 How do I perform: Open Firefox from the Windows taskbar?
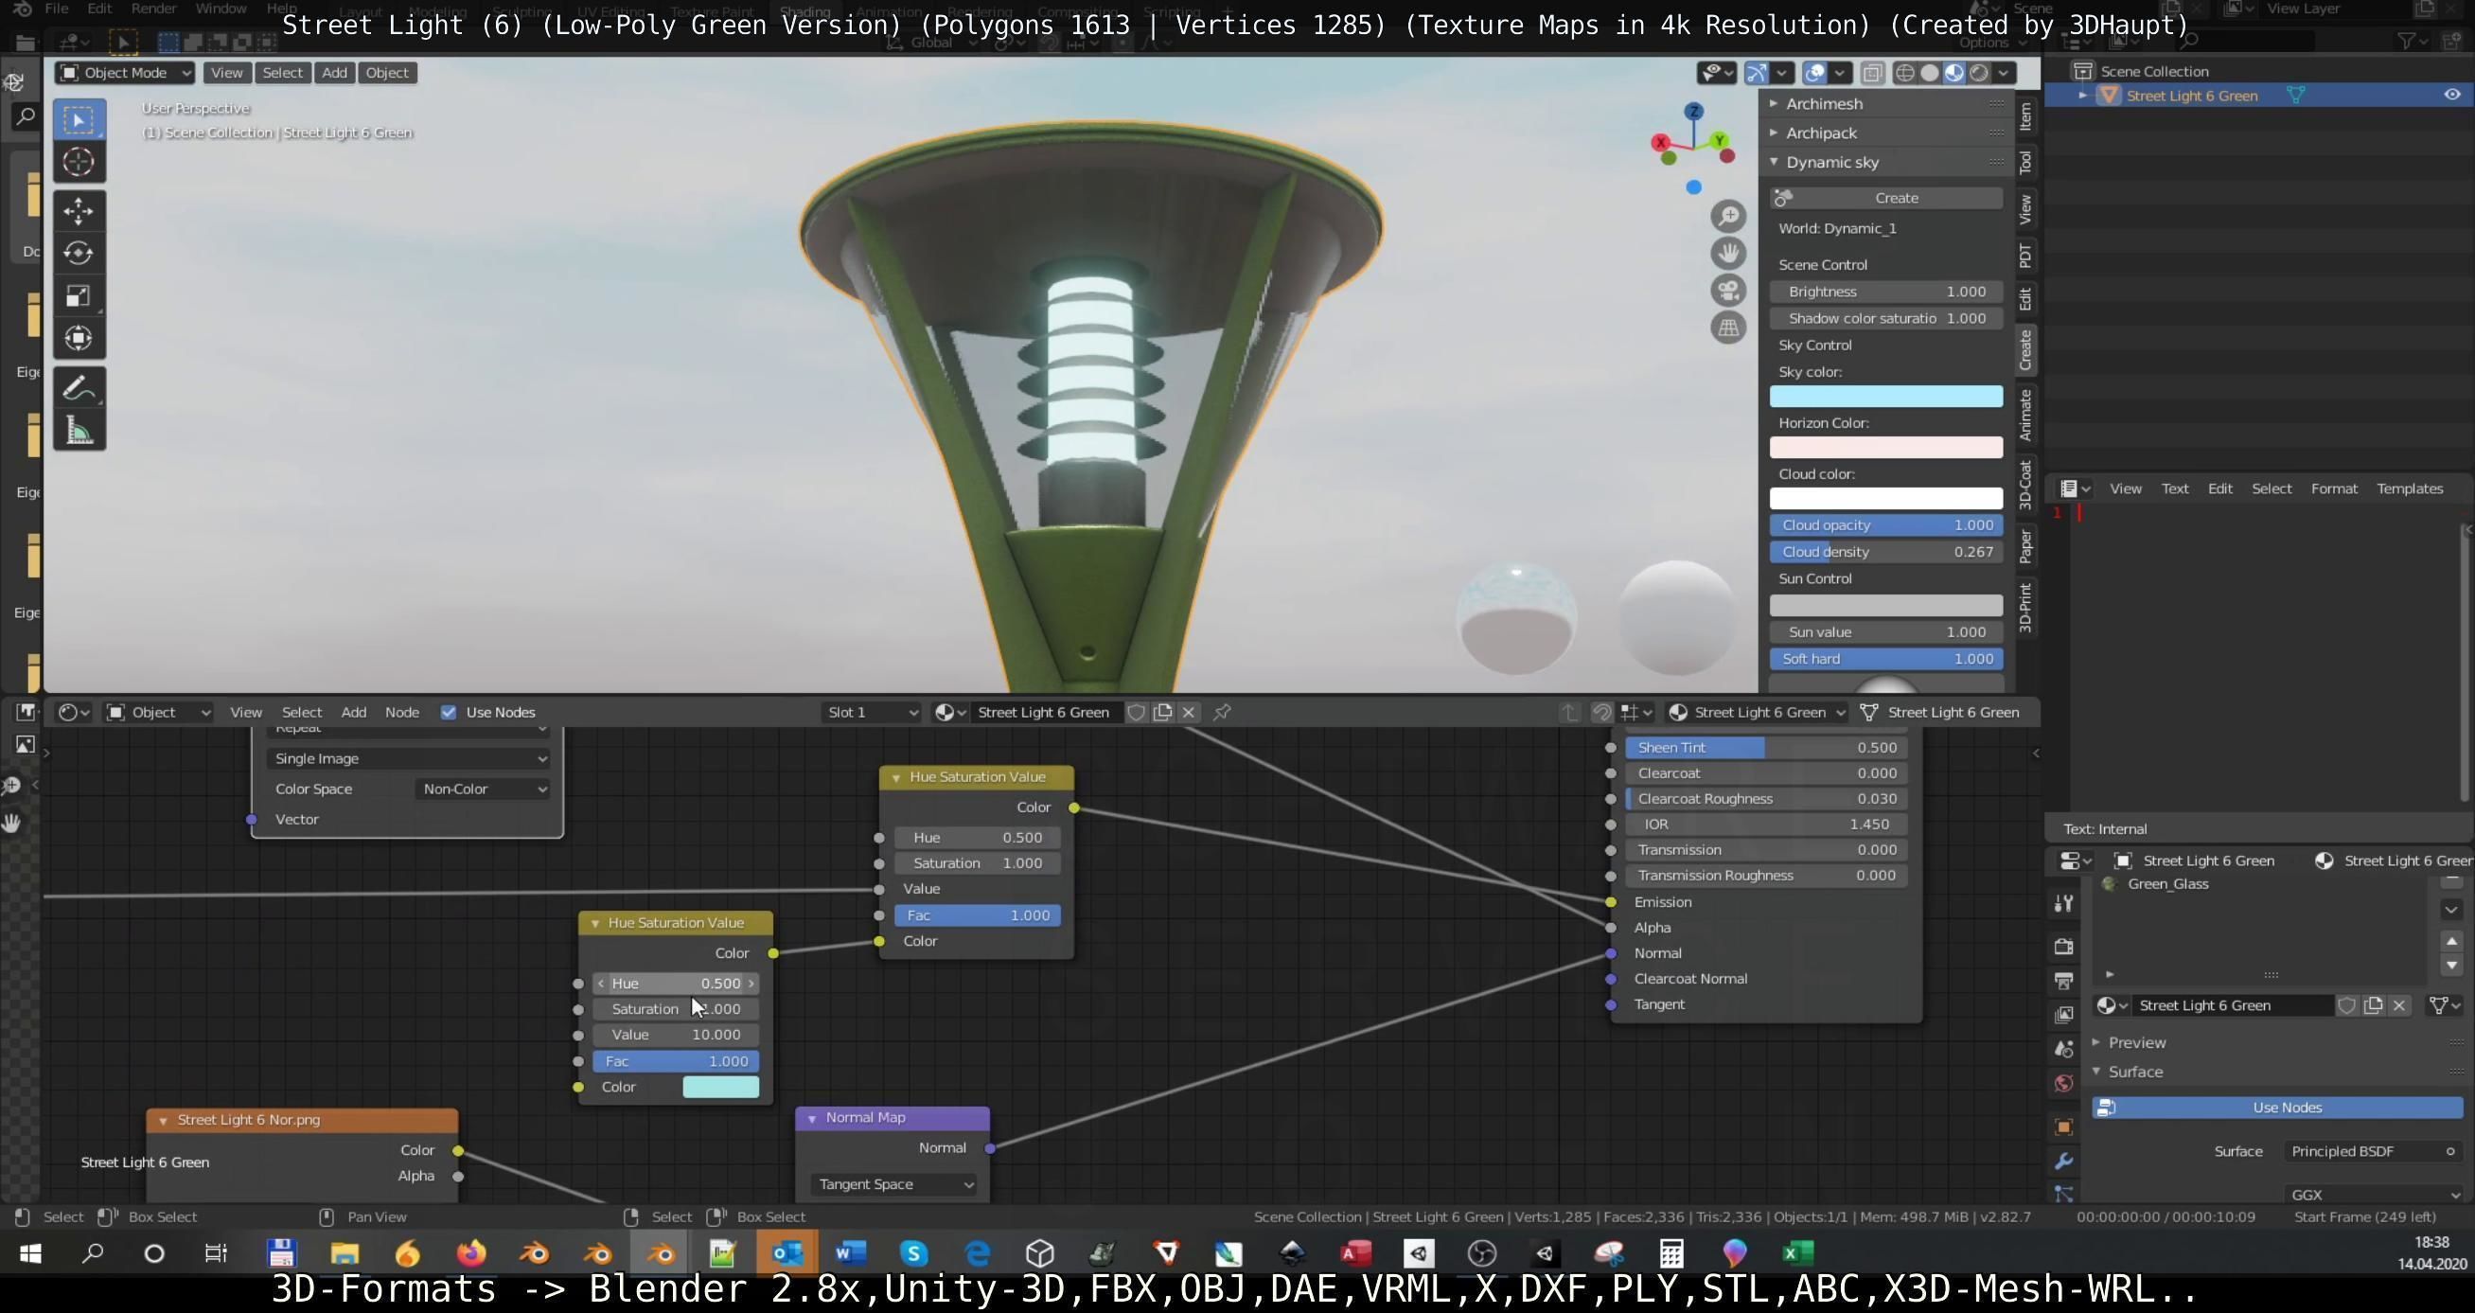(x=470, y=1253)
